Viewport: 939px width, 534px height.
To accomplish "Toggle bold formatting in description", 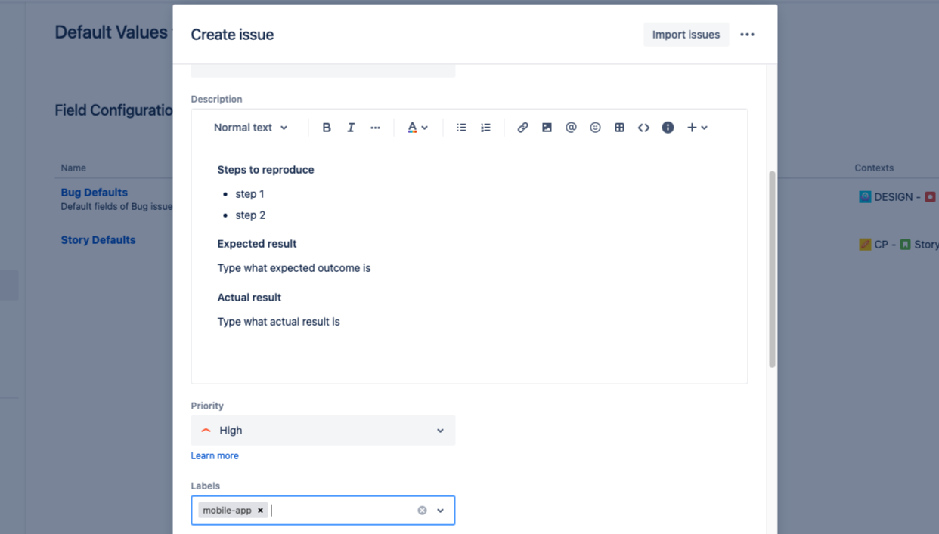I will point(327,128).
